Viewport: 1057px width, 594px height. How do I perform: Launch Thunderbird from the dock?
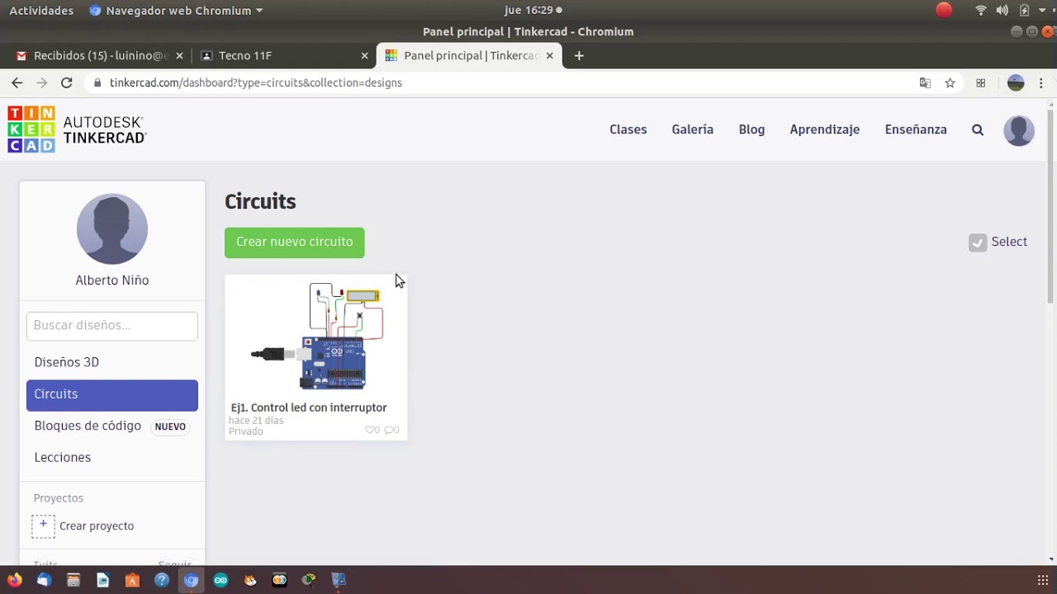tap(44, 580)
